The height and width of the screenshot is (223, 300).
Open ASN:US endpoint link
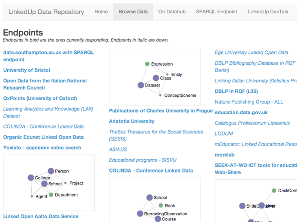(x=118, y=149)
